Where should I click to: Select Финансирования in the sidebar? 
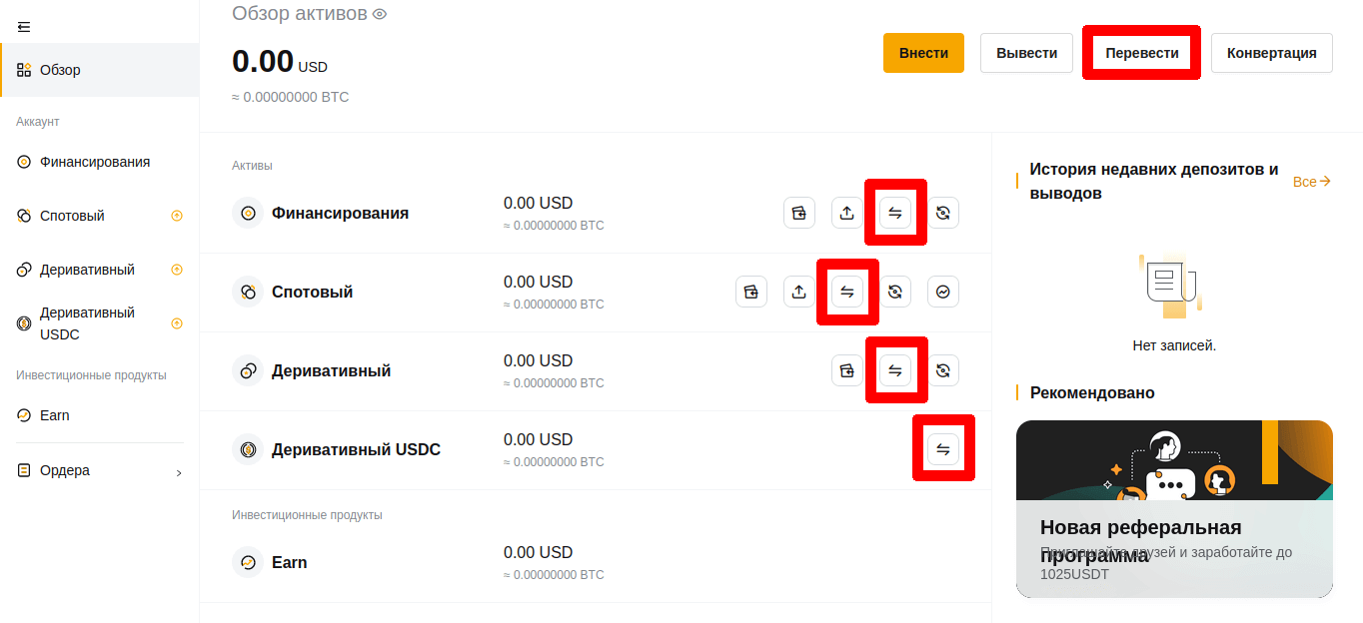click(x=95, y=162)
